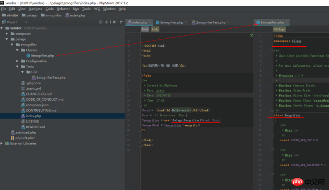The width and height of the screenshot is (329, 190).
Task: Hide the Project tool window icon
Action: 121,22
